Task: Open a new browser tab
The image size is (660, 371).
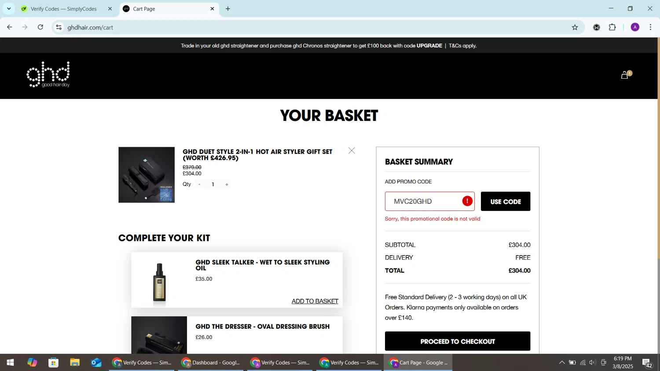Action: pos(228,9)
